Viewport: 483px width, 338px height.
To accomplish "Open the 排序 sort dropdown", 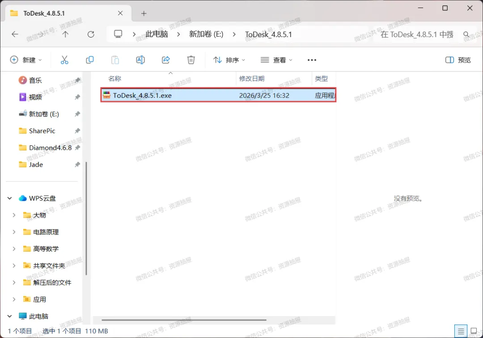I will click(x=229, y=60).
